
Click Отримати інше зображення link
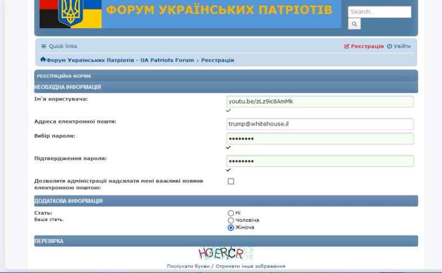250,266
